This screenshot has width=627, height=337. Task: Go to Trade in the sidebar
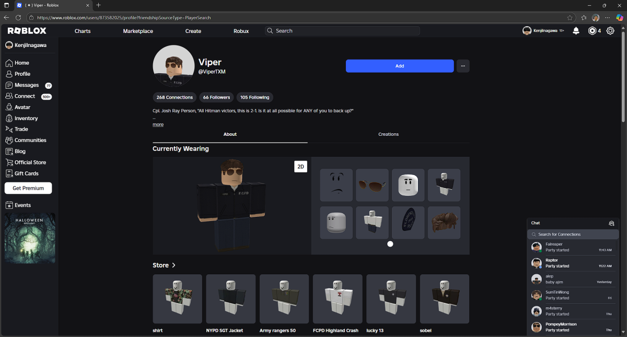coord(21,129)
